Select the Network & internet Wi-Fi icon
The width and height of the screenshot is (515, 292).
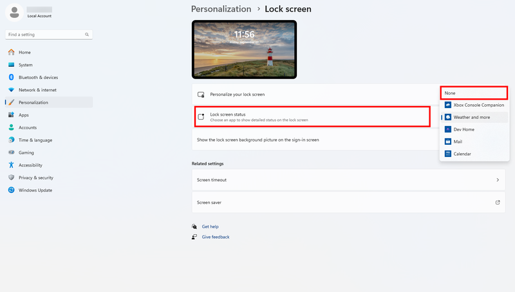[11, 89]
